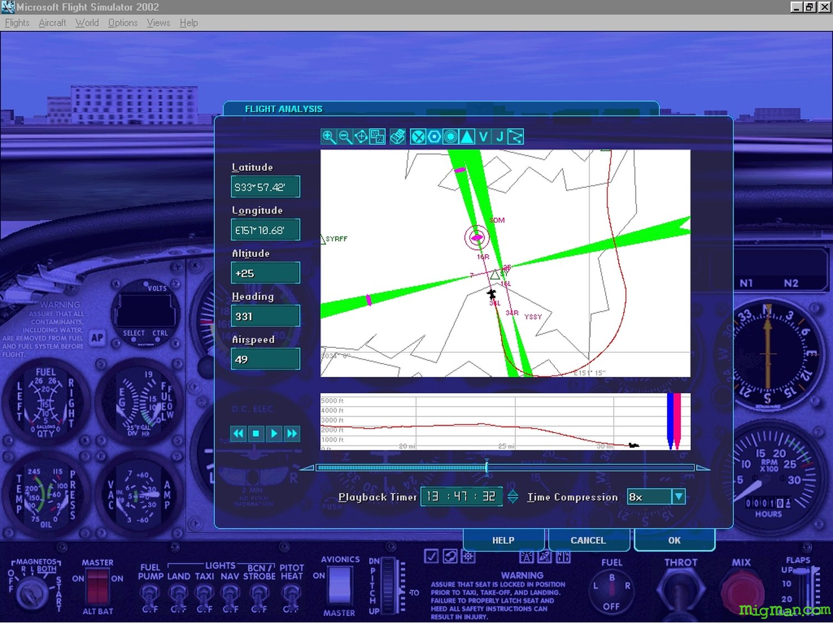Toggle airports display icon (circled X)
The image size is (833, 624).
418,136
